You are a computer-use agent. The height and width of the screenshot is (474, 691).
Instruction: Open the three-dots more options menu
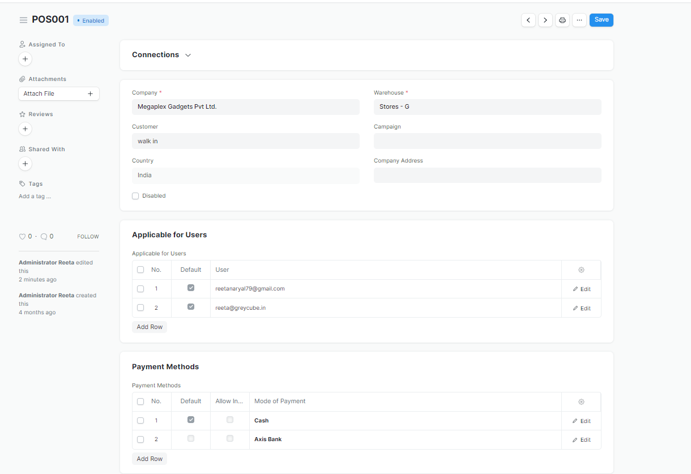[x=579, y=20]
